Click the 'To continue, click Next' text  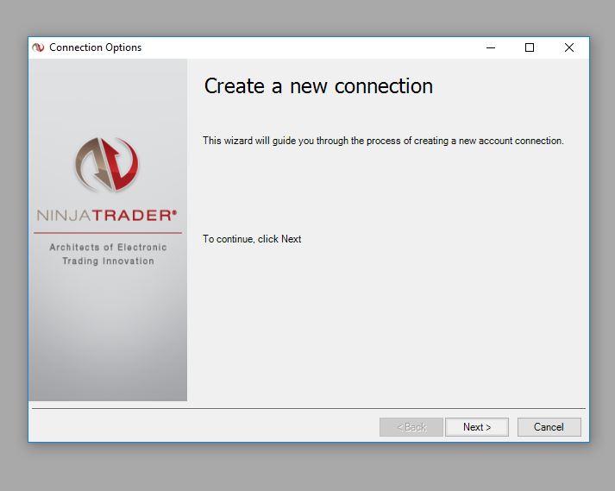point(252,239)
